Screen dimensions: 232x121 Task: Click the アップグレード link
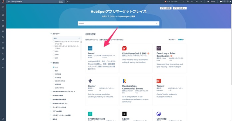171,1
